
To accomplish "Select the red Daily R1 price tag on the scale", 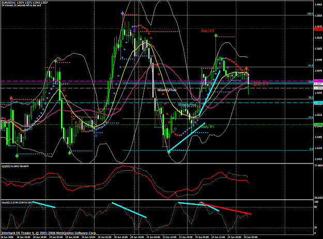I will [318, 29].
